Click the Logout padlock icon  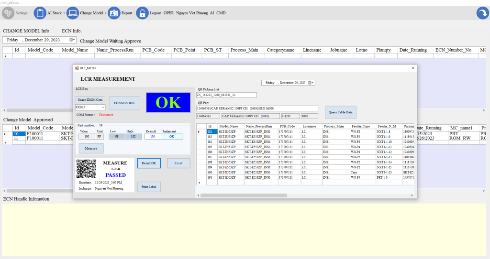(142, 13)
